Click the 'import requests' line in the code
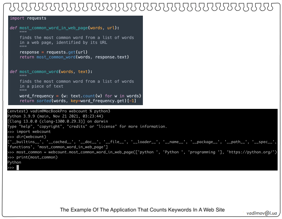The height and width of the screenshot is (219, 282). (x=28, y=18)
